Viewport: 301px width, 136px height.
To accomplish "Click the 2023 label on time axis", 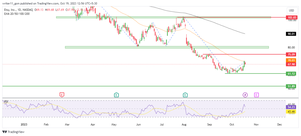I will point(24,125).
